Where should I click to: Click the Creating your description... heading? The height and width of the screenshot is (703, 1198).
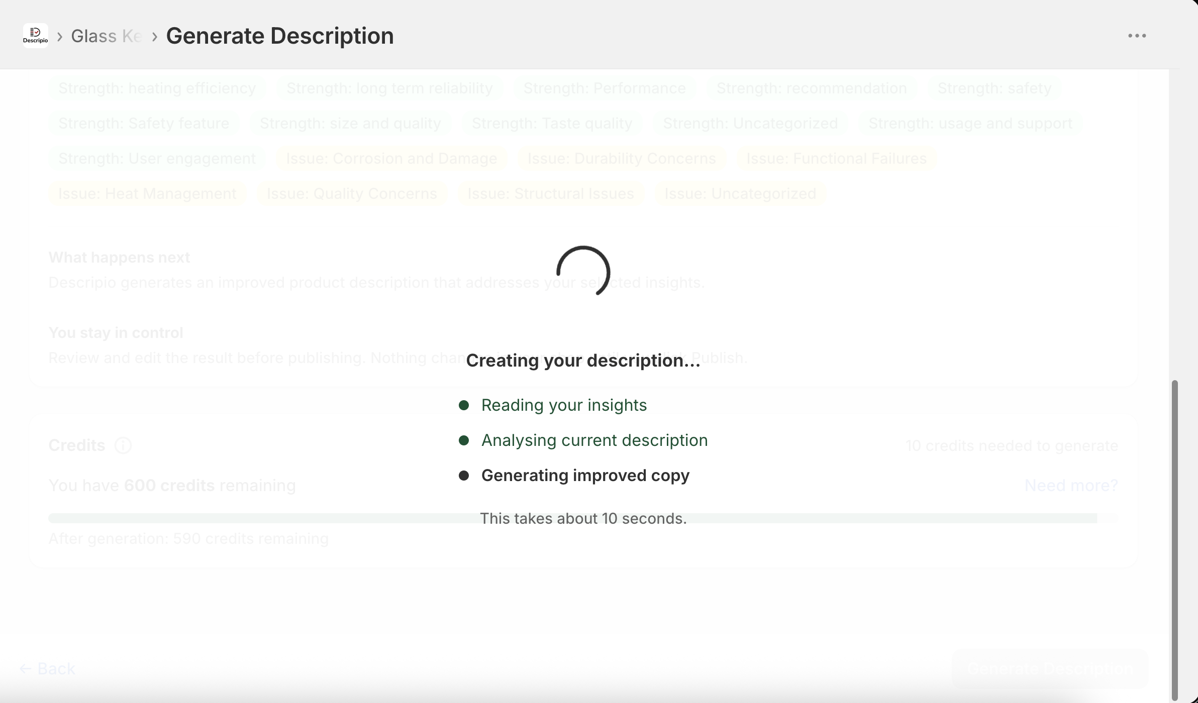click(x=583, y=361)
